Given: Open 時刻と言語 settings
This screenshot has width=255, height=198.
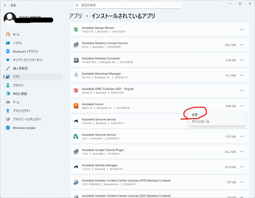Looking at the screenshot, I should [33, 94].
